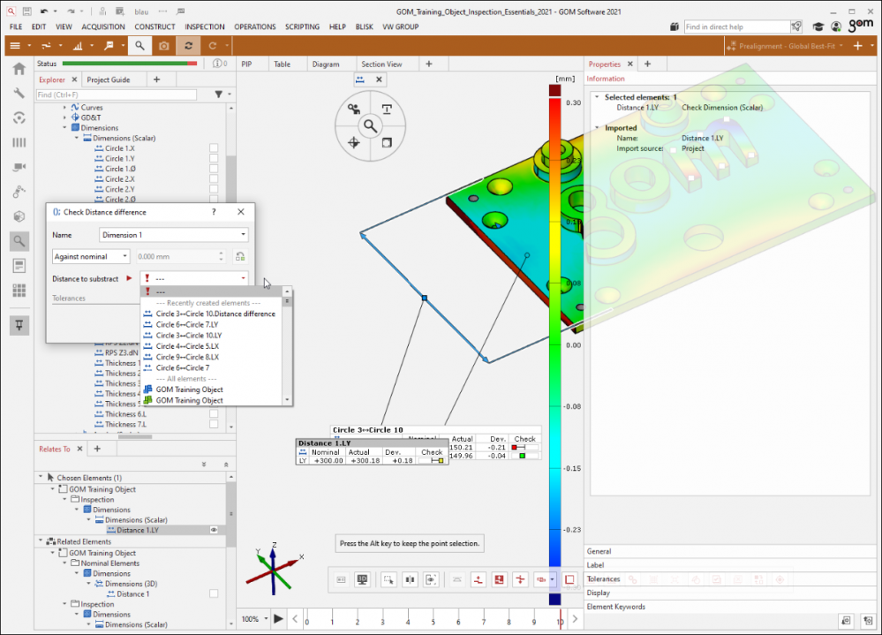
Task: Click the graduation cap training icon
Action: [x=818, y=27]
